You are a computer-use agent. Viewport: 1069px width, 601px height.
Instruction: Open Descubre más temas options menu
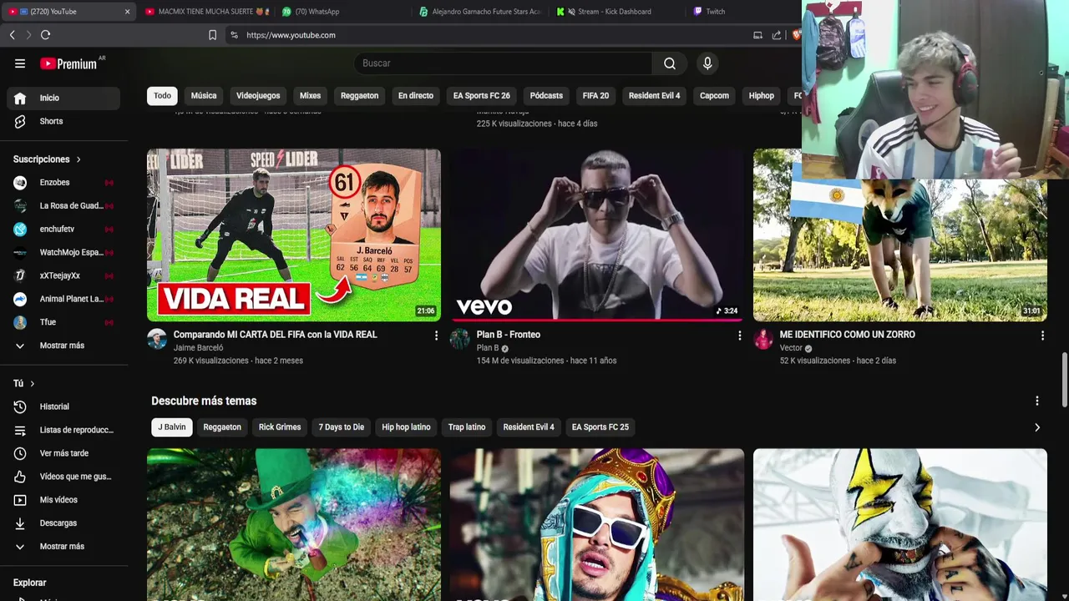tap(1037, 401)
